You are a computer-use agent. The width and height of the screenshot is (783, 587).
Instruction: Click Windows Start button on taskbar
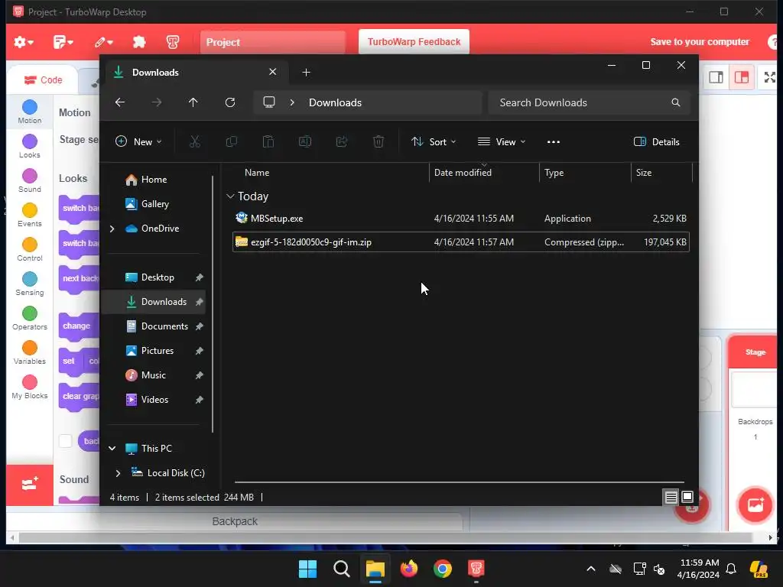click(307, 569)
